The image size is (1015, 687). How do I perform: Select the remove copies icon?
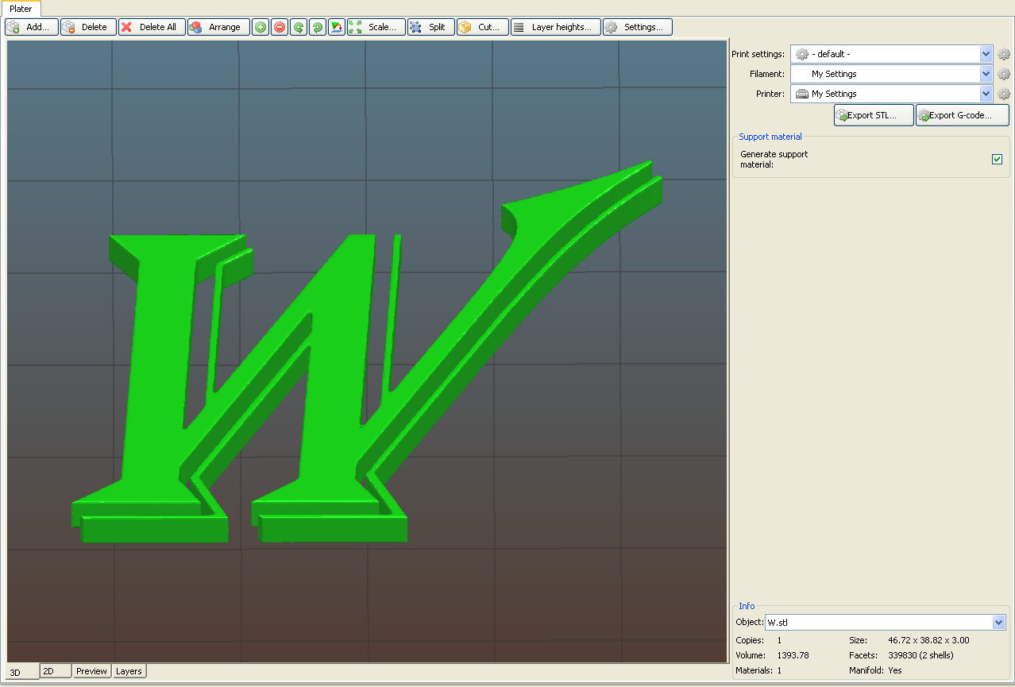[x=280, y=26]
